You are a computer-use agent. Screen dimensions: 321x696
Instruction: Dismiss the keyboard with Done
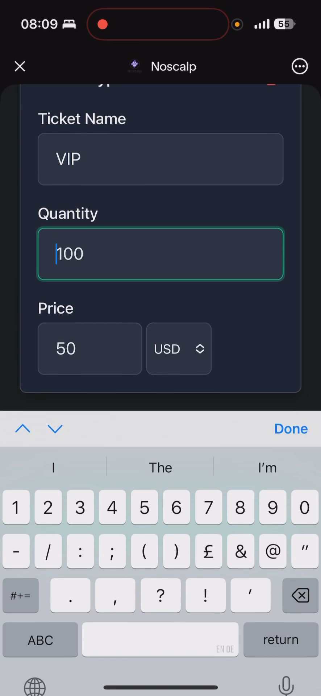[291, 429]
